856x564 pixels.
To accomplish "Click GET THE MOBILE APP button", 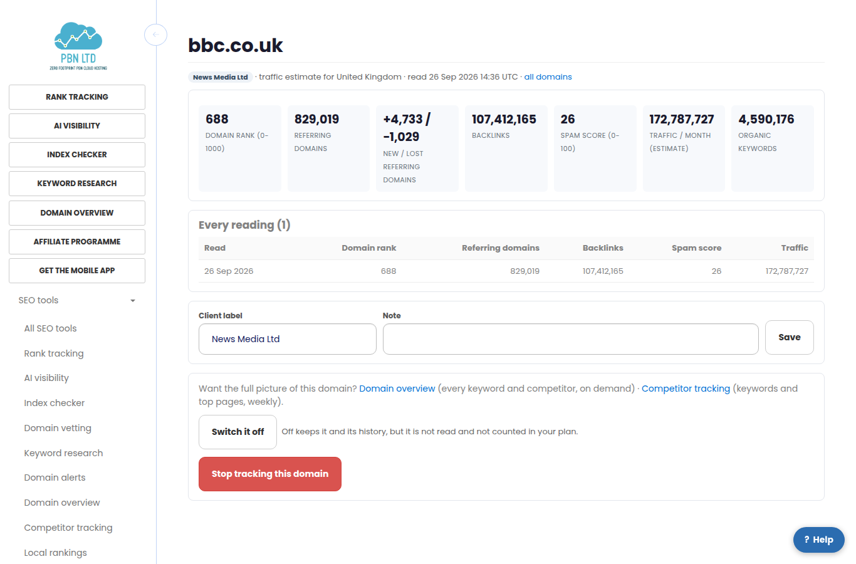I will tap(77, 271).
